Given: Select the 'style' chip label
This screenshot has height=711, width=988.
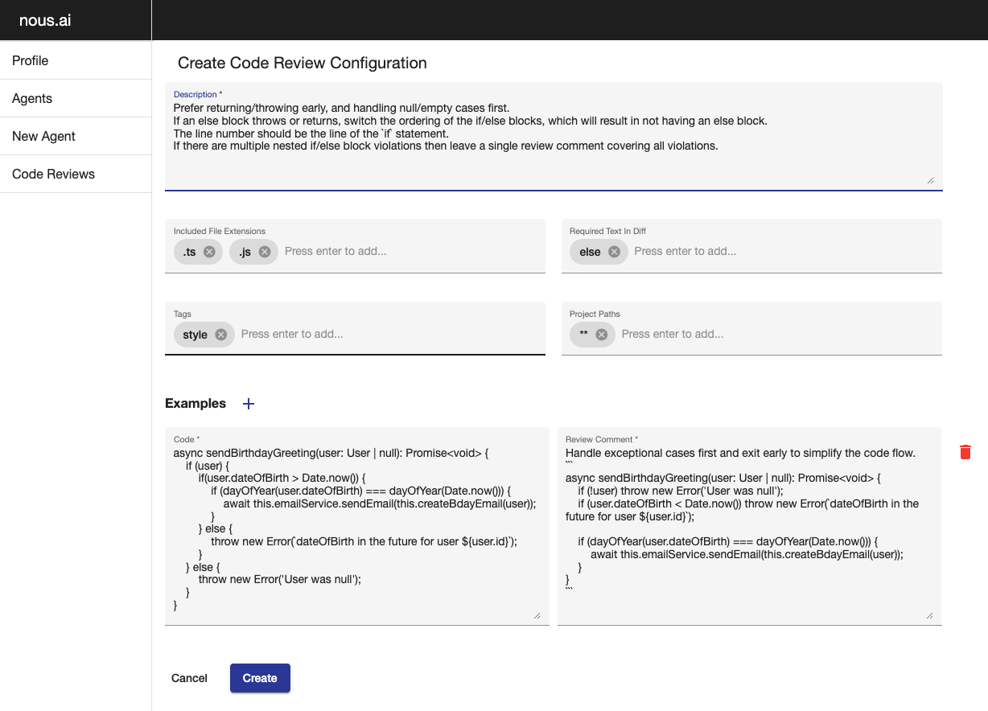Looking at the screenshot, I should pos(195,335).
